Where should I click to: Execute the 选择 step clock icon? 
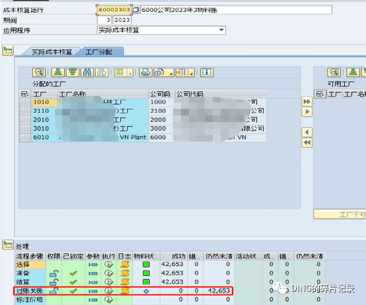pos(108,265)
